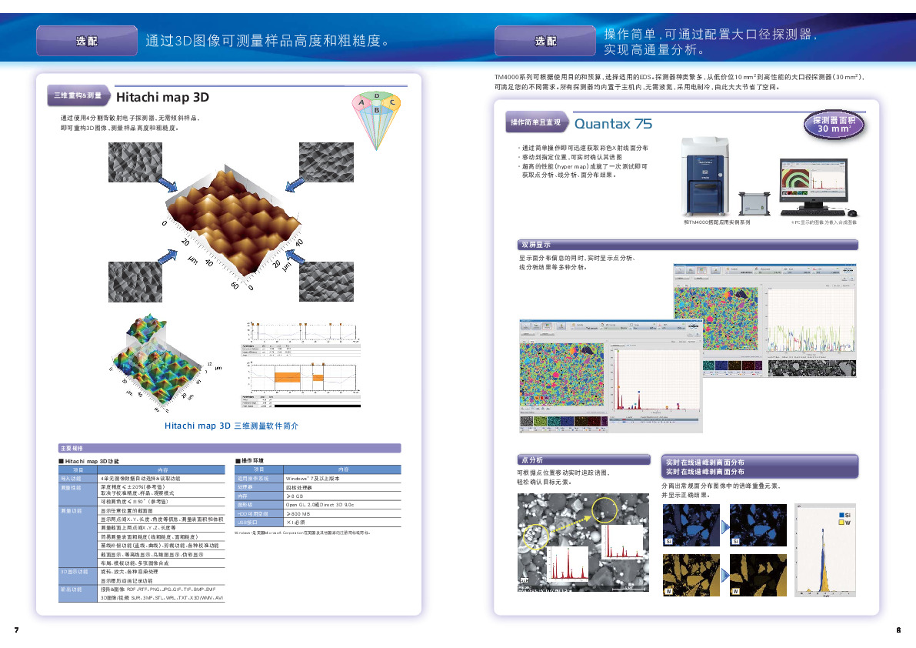Image resolution: width=916 pixels, height=648 pixels.
Task: Click the 双屏显示 section header bar
Action: (x=688, y=245)
